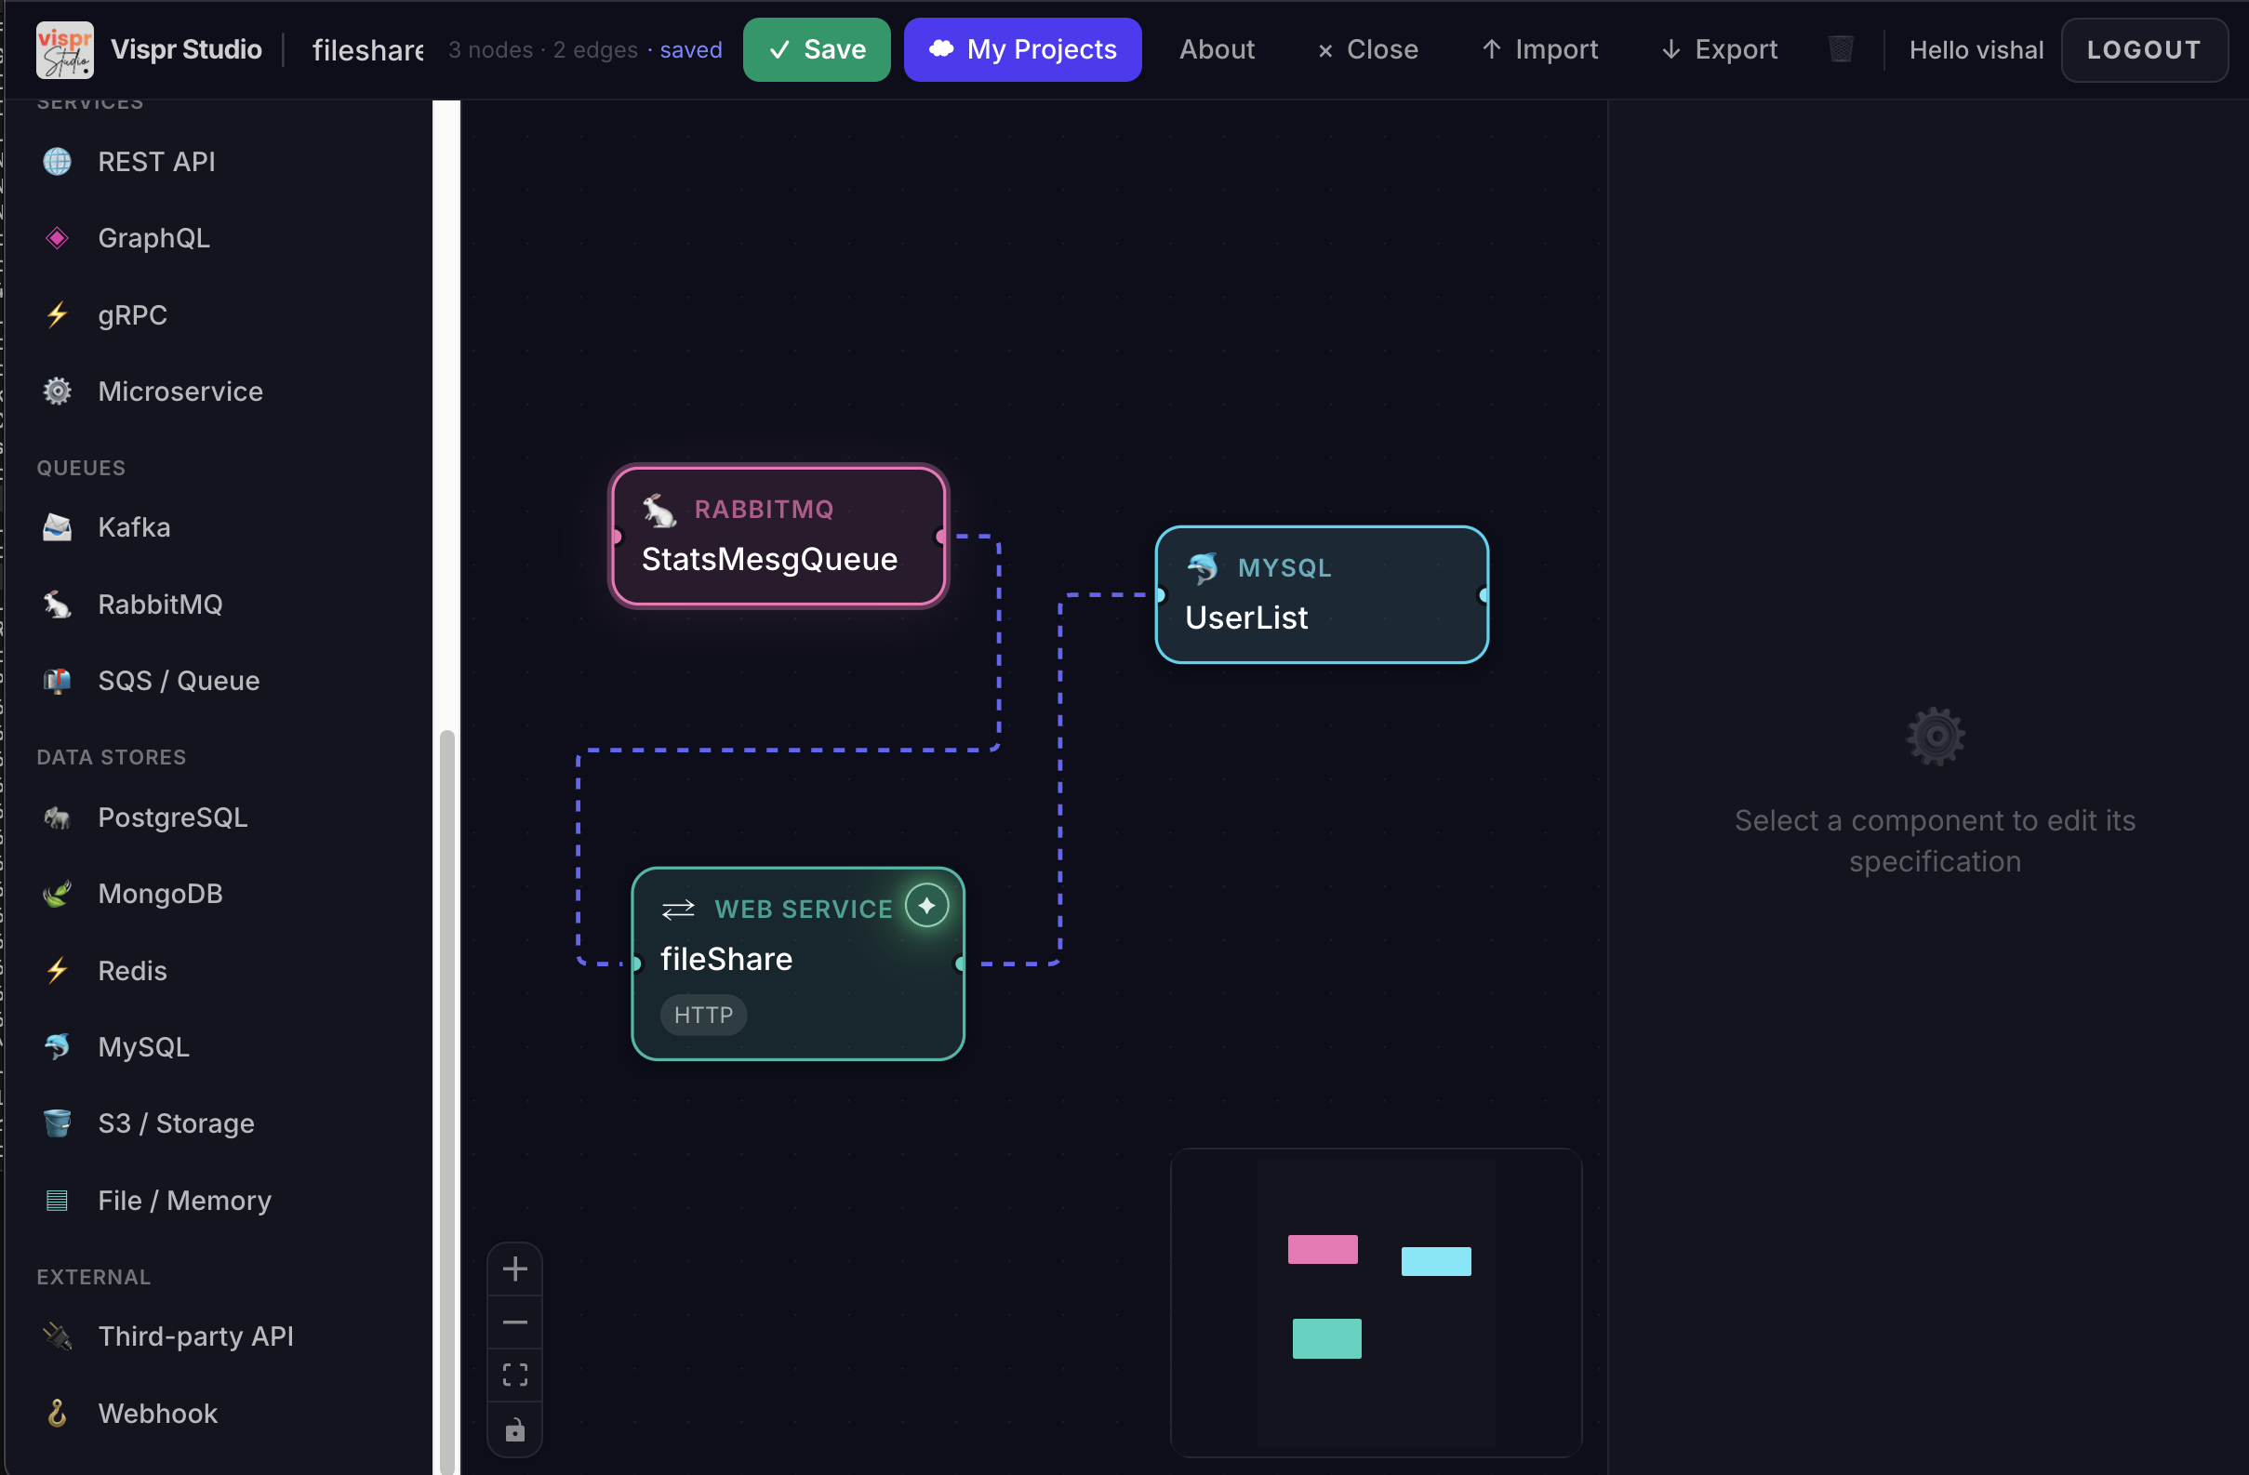Screen dimensions: 2249x1475
Task: Zoom in on the canvas
Action: click(x=515, y=1269)
